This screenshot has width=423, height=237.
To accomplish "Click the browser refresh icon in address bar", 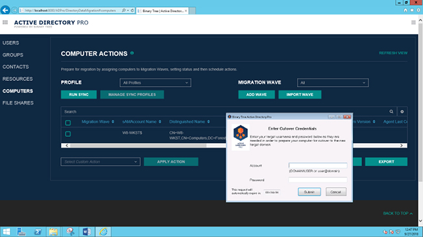I will [x=132, y=10].
